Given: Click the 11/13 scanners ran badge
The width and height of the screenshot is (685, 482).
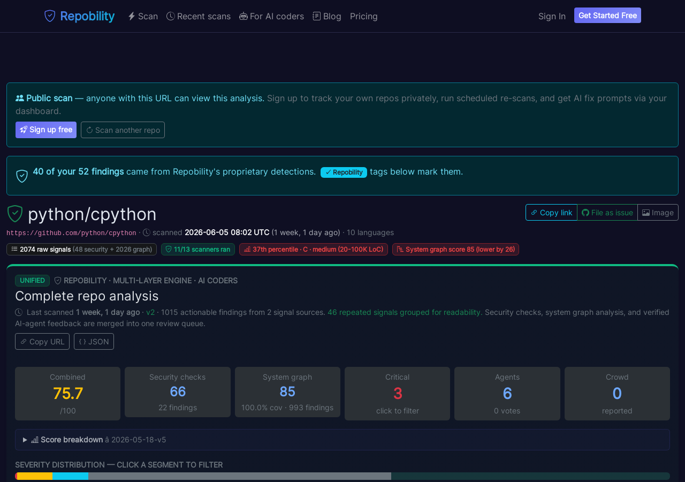Looking at the screenshot, I should (x=198, y=249).
